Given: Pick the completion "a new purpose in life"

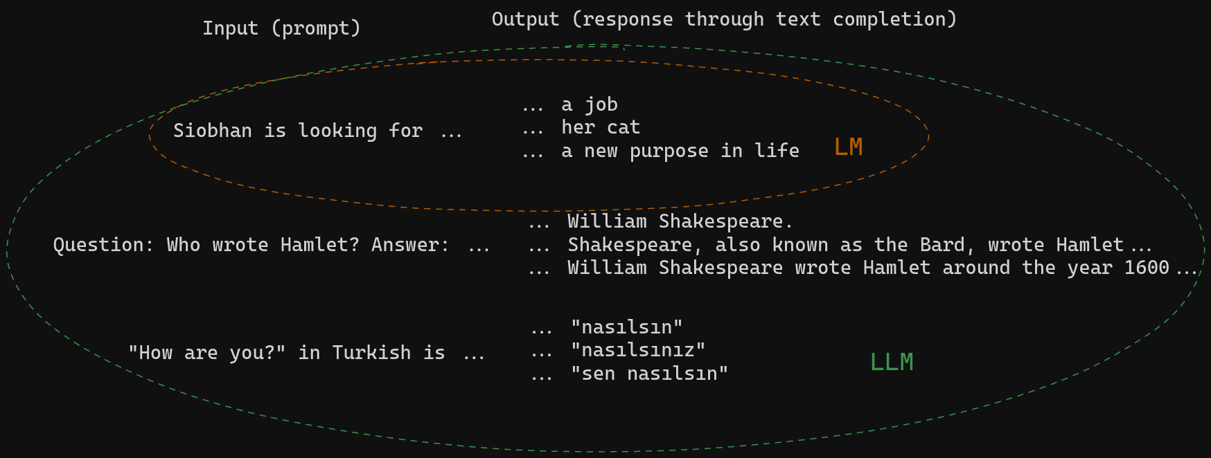Looking at the screenshot, I should click(x=680, y=151).
